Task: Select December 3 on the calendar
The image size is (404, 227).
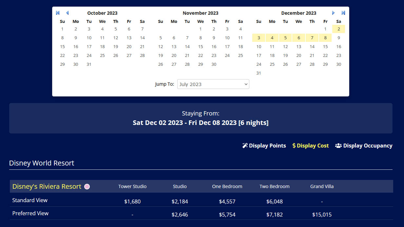Action: pos(259,38)
